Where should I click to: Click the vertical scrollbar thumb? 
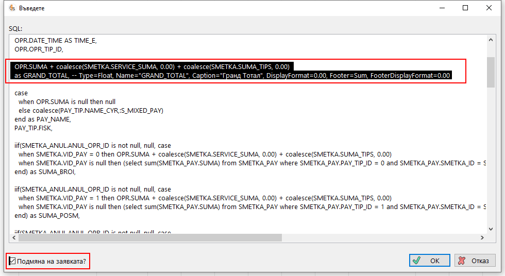[x=491, y=77]
